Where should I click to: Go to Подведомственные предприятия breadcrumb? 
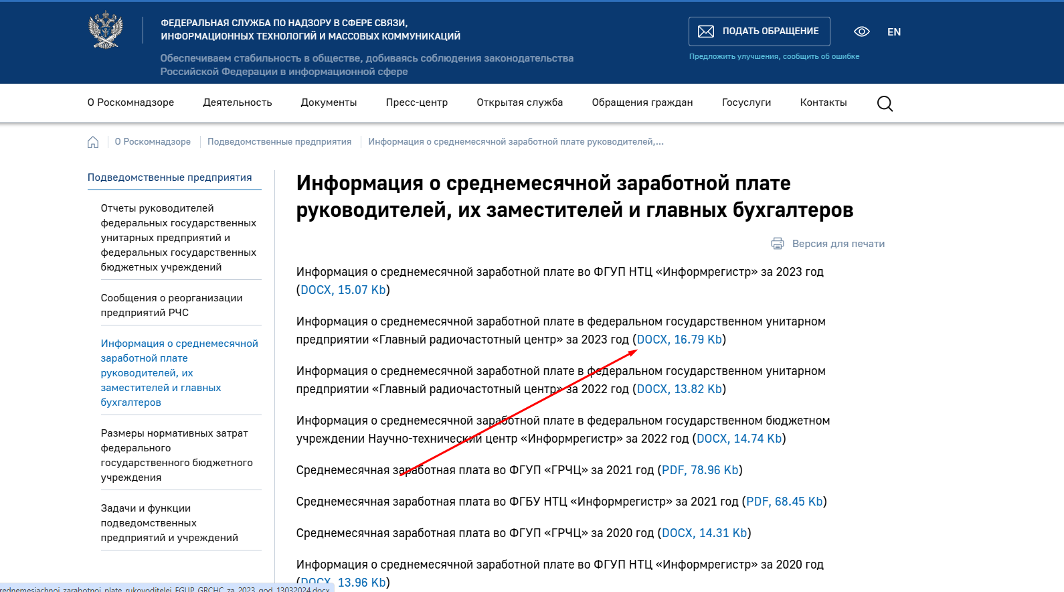point(279,142)
